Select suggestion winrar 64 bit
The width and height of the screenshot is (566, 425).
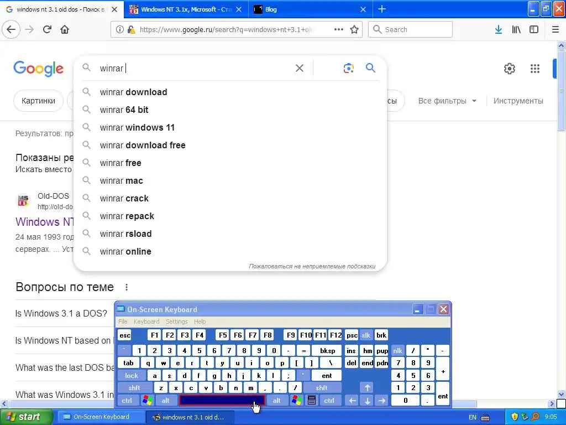[230, 110]
